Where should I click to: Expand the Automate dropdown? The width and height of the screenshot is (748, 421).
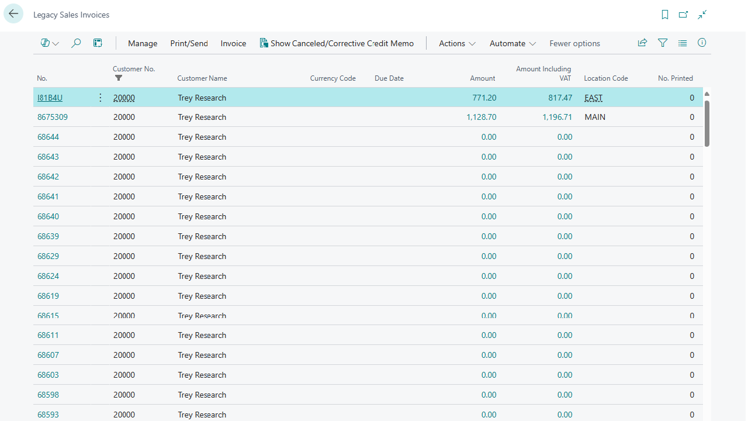click(x=512, y=43)
